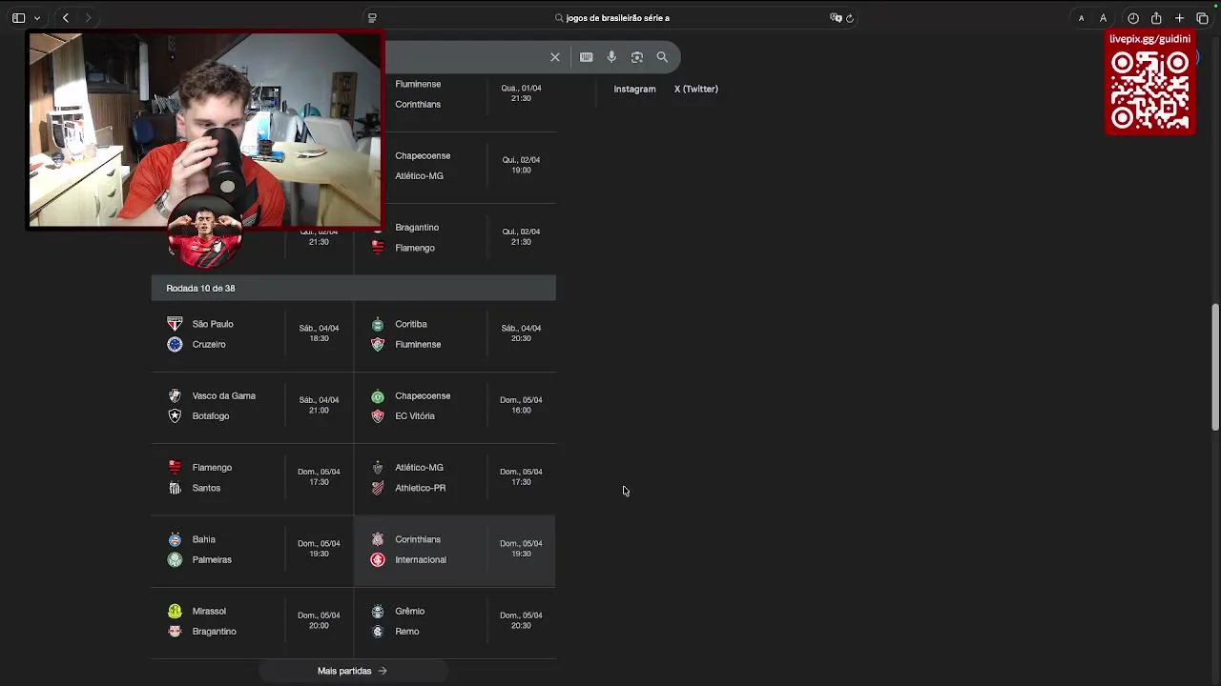Click the Santos club crest
Image resolution: width=1221 pixels, height=686 pixels.
pyautogui.click(x=175, y=488)
